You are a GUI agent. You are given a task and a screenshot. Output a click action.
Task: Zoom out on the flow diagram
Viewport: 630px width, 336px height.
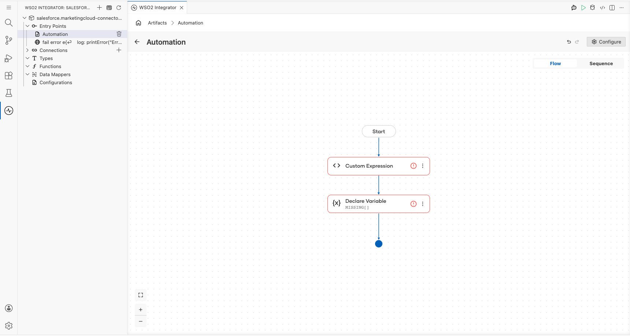click(141, 321)
